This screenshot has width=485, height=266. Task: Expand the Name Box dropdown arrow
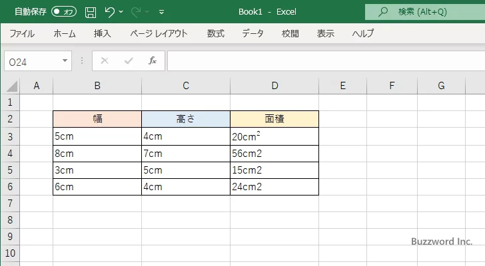tap(65, 61)
